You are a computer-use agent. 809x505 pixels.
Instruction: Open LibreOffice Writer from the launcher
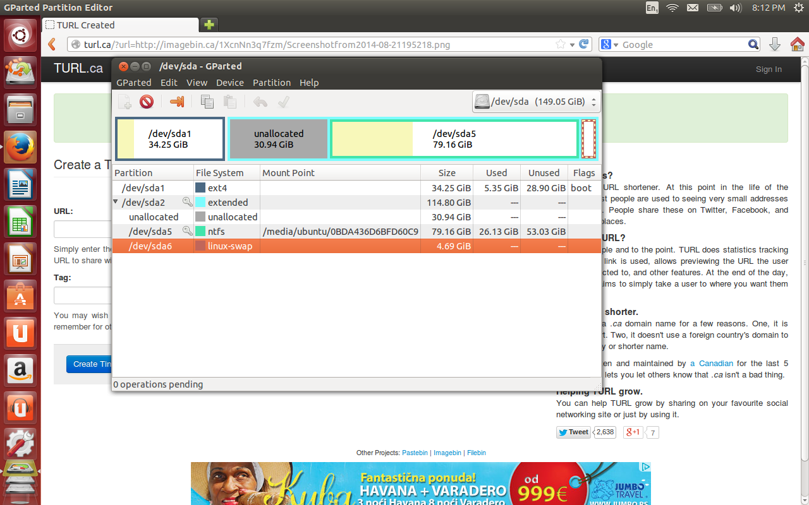[20, 184]
